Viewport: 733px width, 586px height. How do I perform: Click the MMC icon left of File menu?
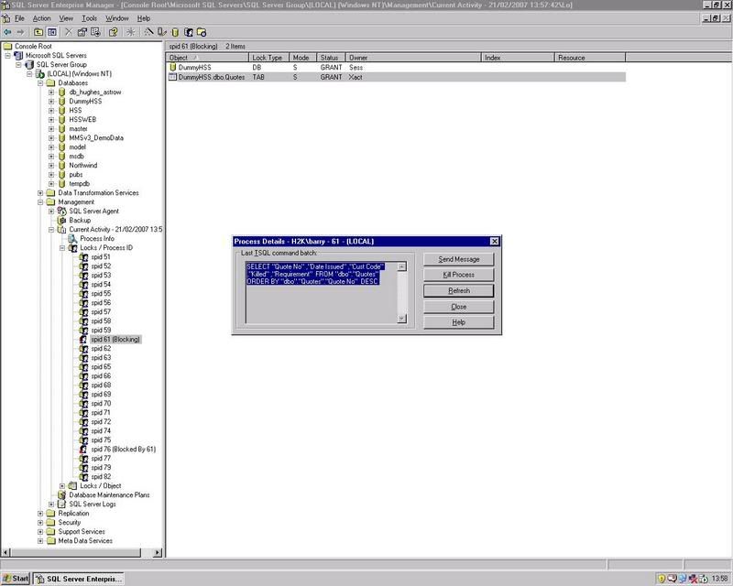click(6, 18)
